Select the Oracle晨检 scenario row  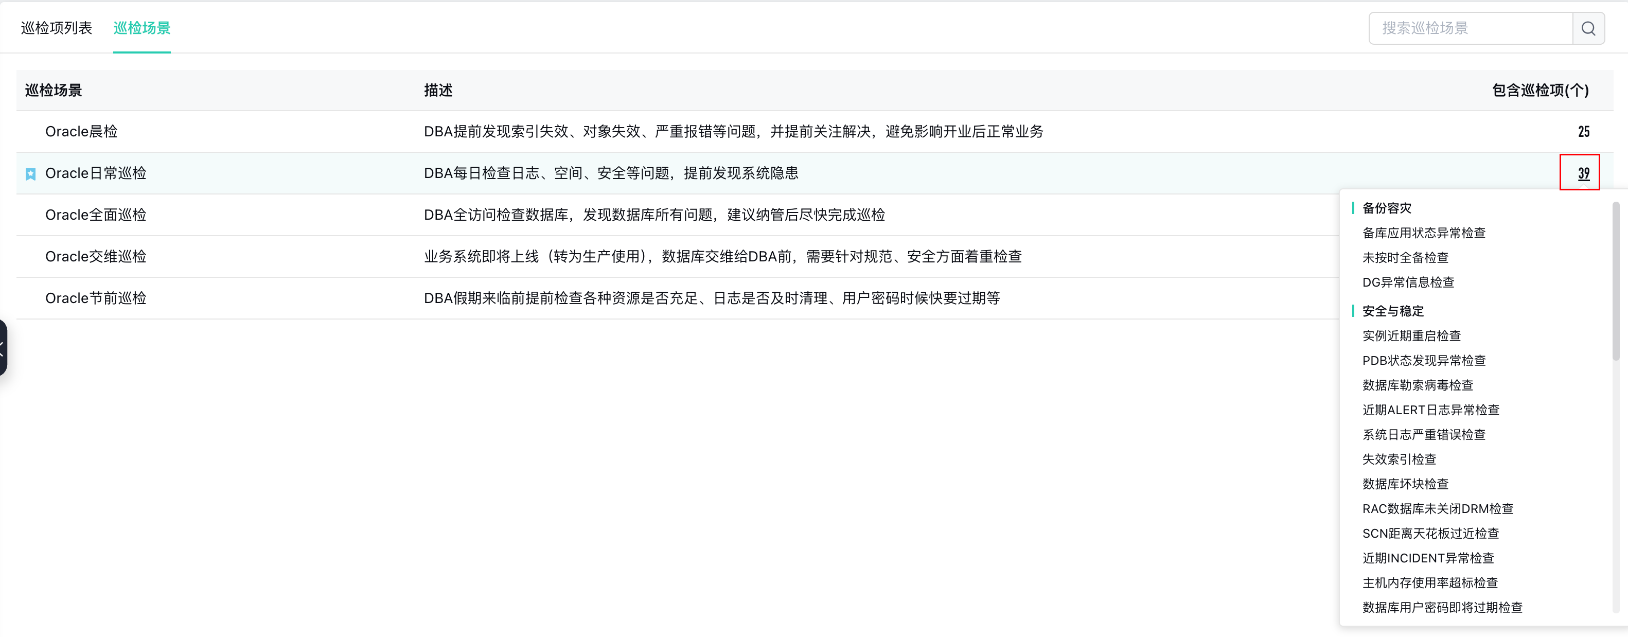(x=81, y=132)
